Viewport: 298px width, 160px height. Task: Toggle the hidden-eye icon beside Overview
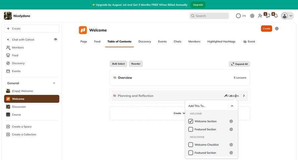pyautogui.click(x=115, y=78)
